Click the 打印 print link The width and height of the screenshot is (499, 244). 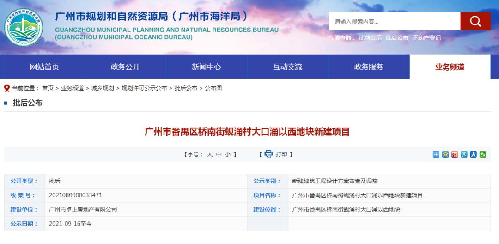click(281, 154)
